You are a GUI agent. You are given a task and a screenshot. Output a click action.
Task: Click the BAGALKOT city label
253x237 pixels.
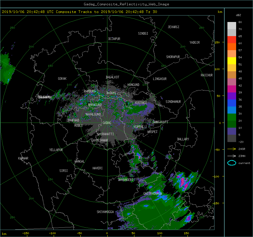[x=112, y=77]
